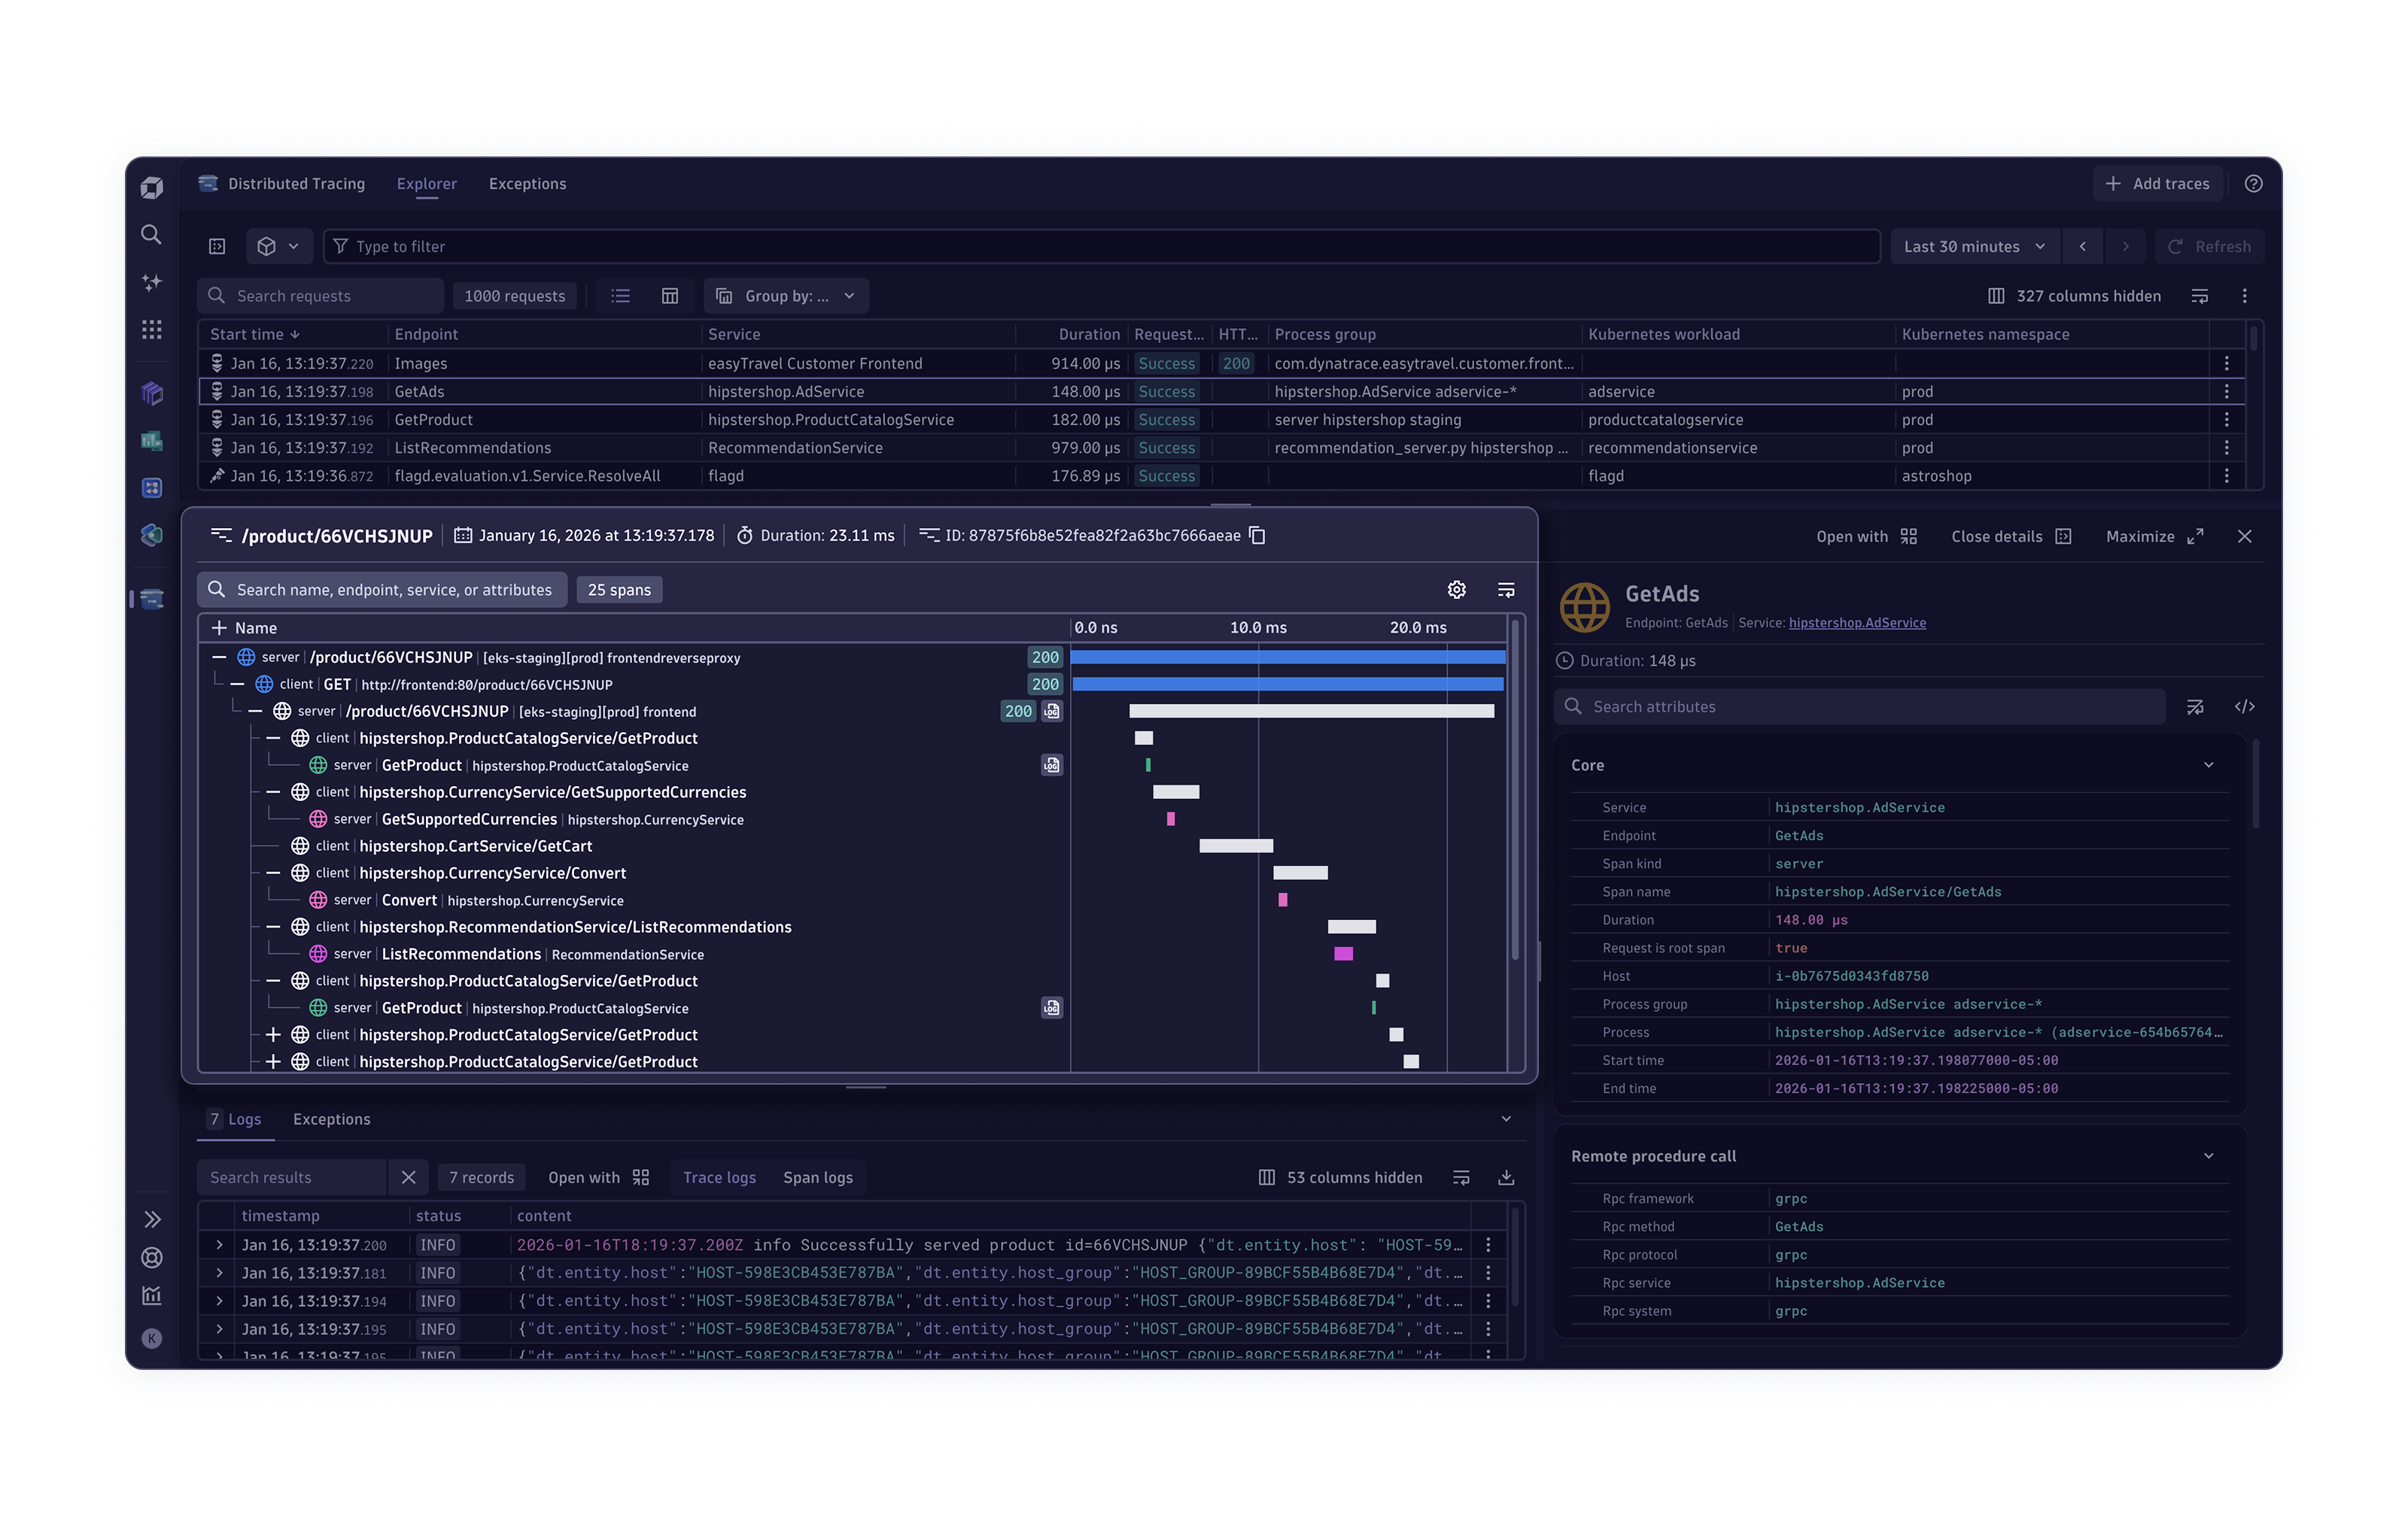Switch requests to list view
2408x1527 pixels.
(x=620, y=296)
